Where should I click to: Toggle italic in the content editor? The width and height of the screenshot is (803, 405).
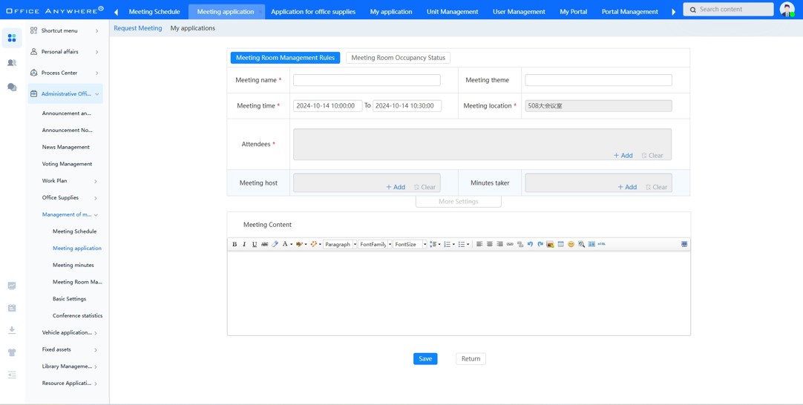point(244,244)
